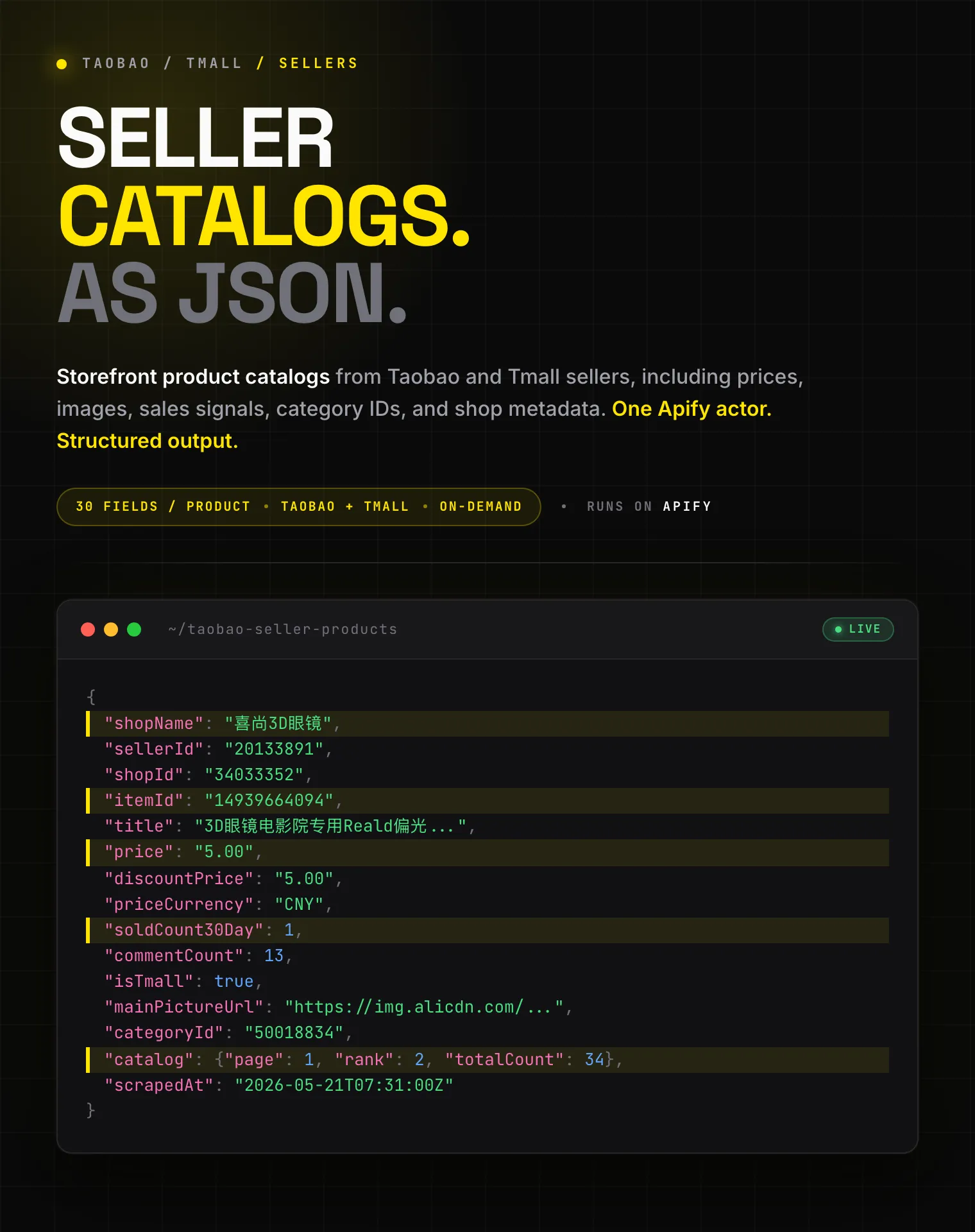Image resolution: width=975 pixels, height=1232 pixels.
Task: Click the "30 FIELDS / PRODUCT" pill text
Action: tap(163, 506)
